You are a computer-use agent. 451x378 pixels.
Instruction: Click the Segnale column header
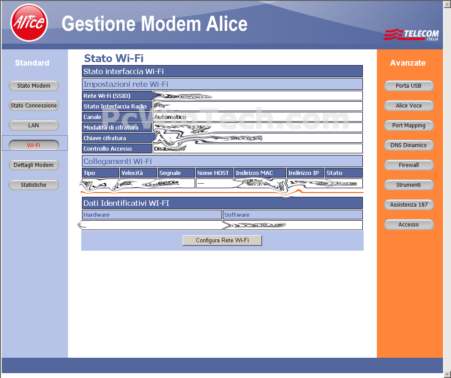point(177,173)
